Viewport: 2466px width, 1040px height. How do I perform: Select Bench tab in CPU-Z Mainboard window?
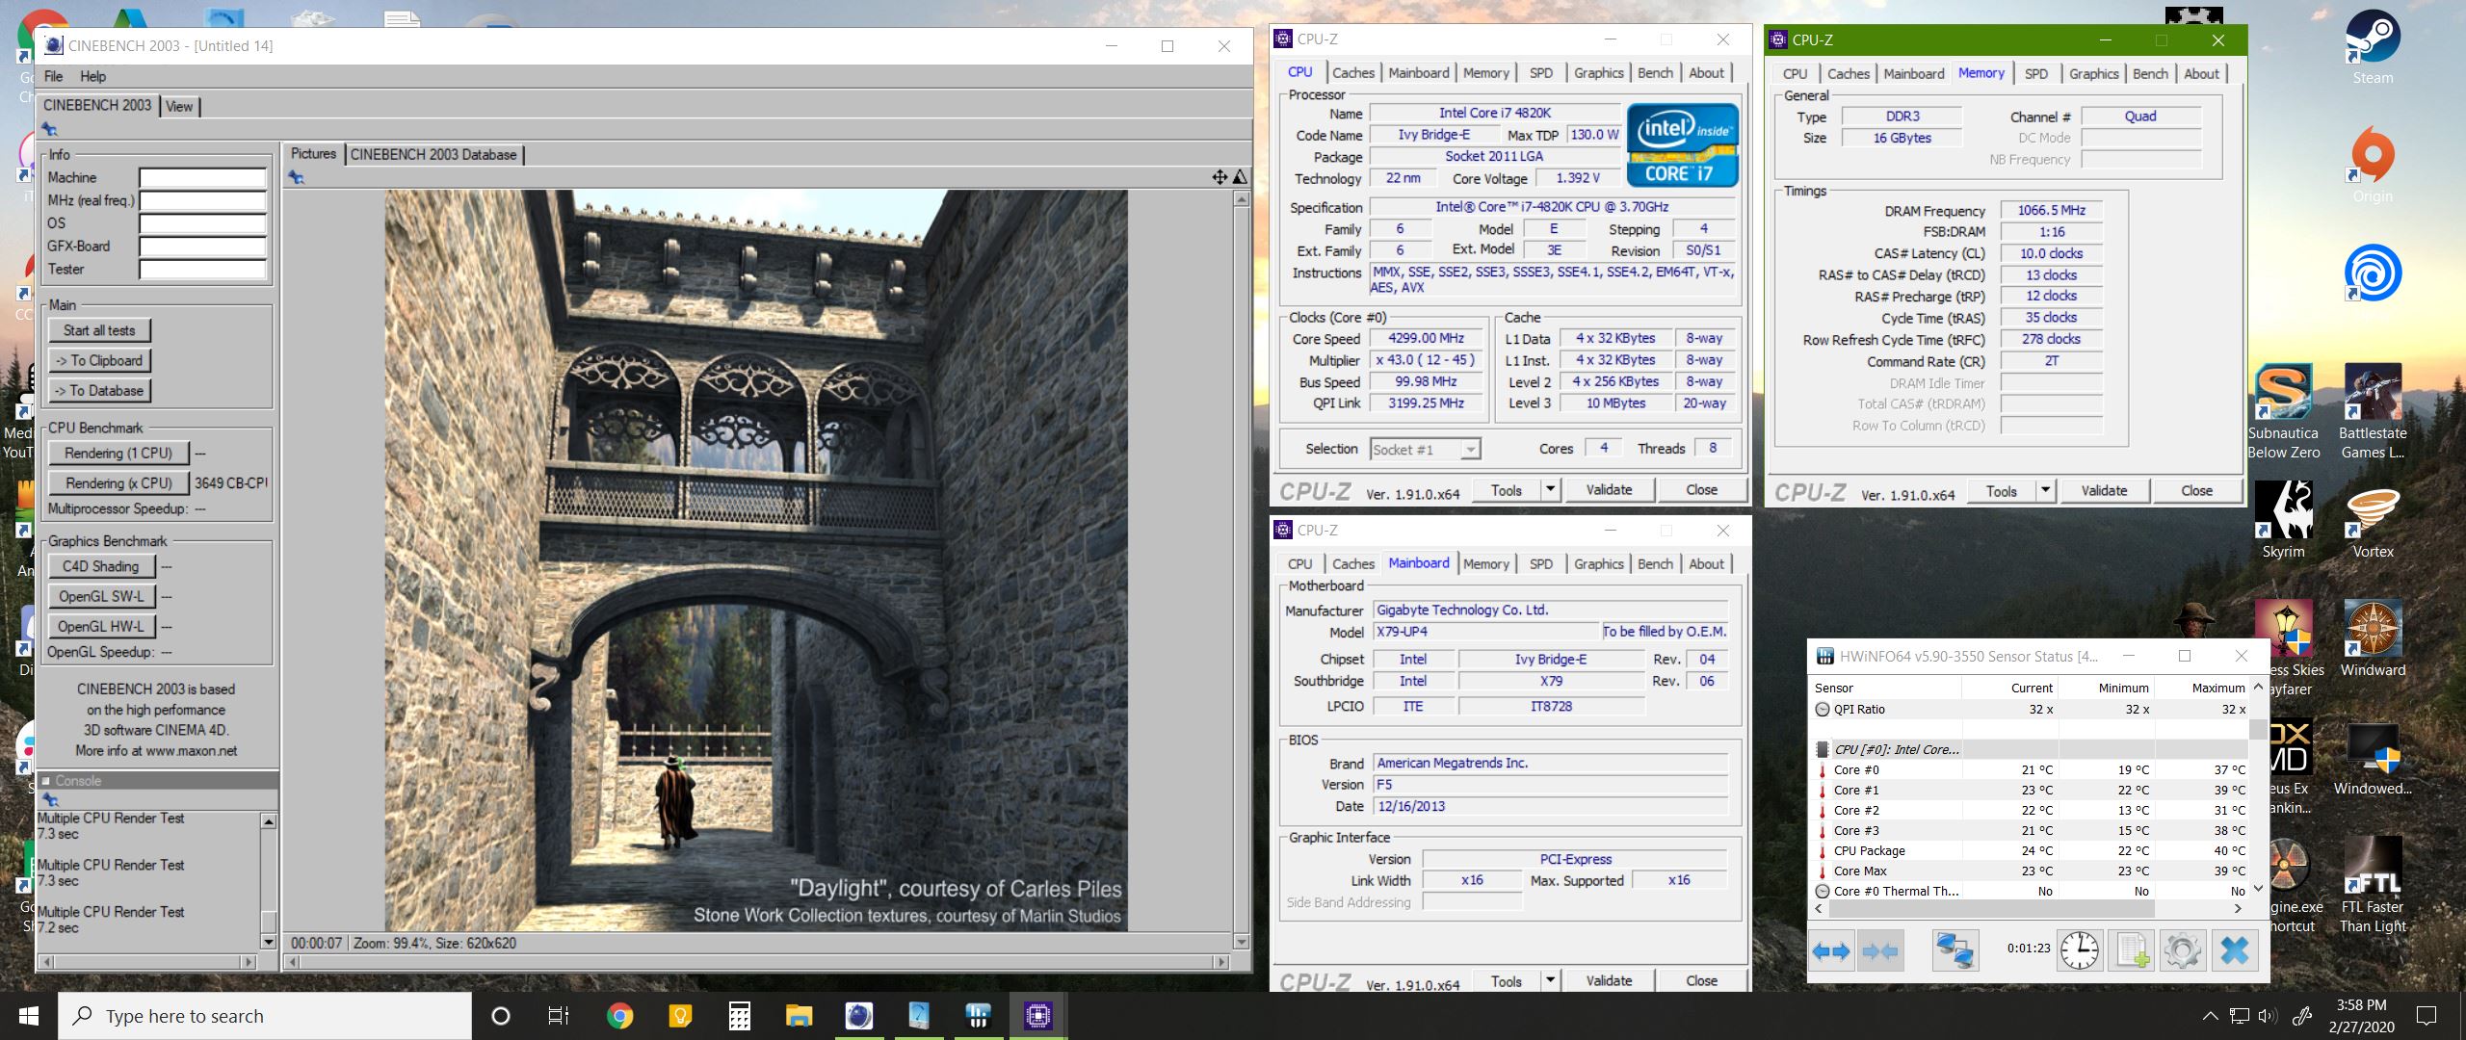click(x=1655, y=563)
